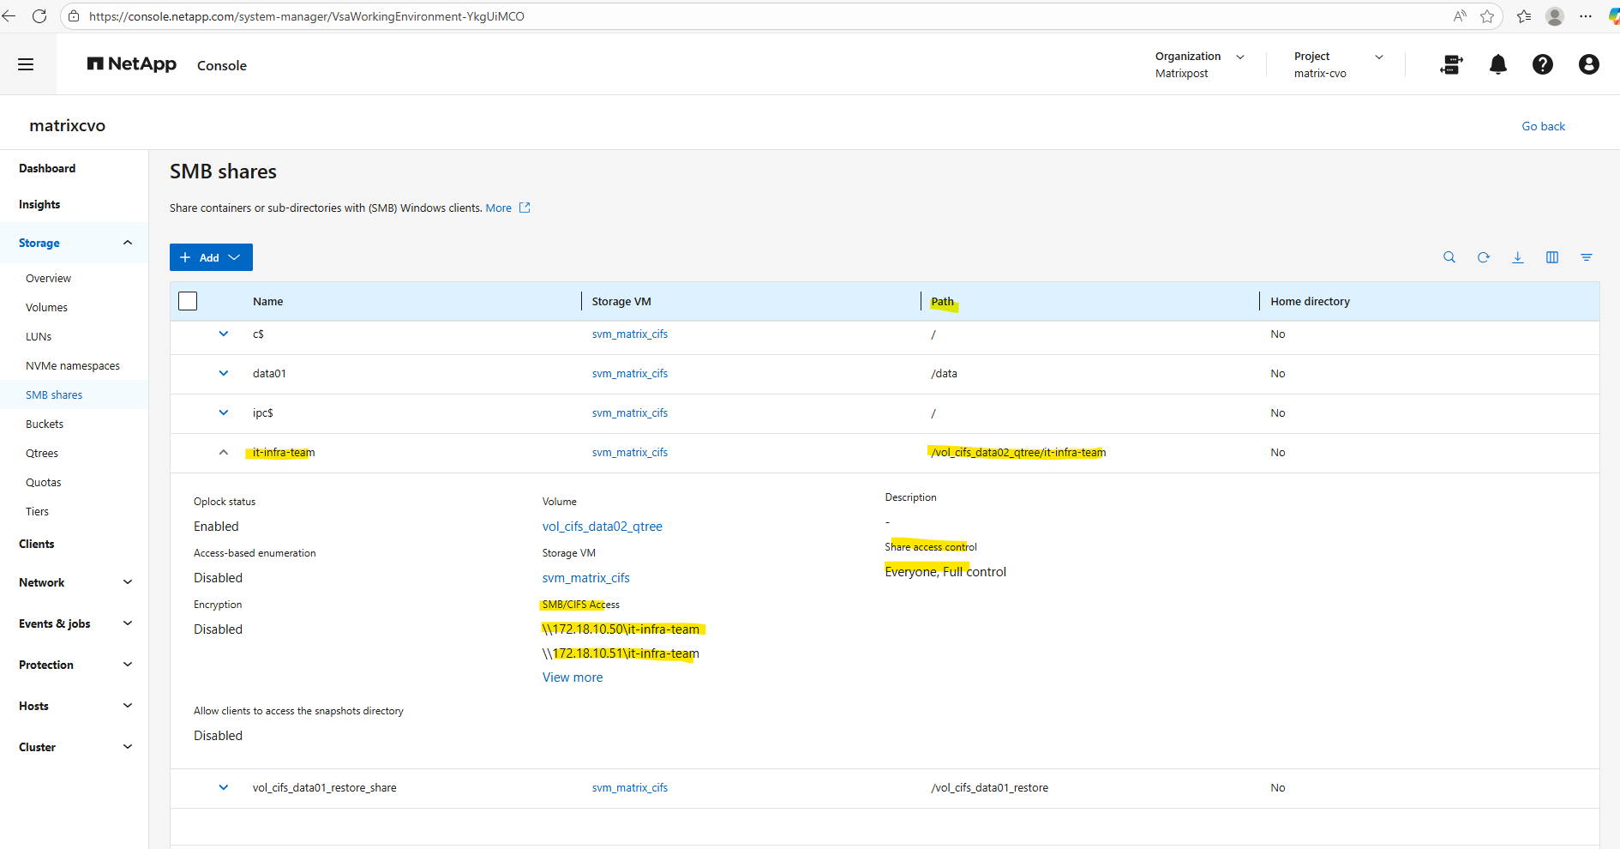Click View more under SMB/CIFS Access

point(572,677)
